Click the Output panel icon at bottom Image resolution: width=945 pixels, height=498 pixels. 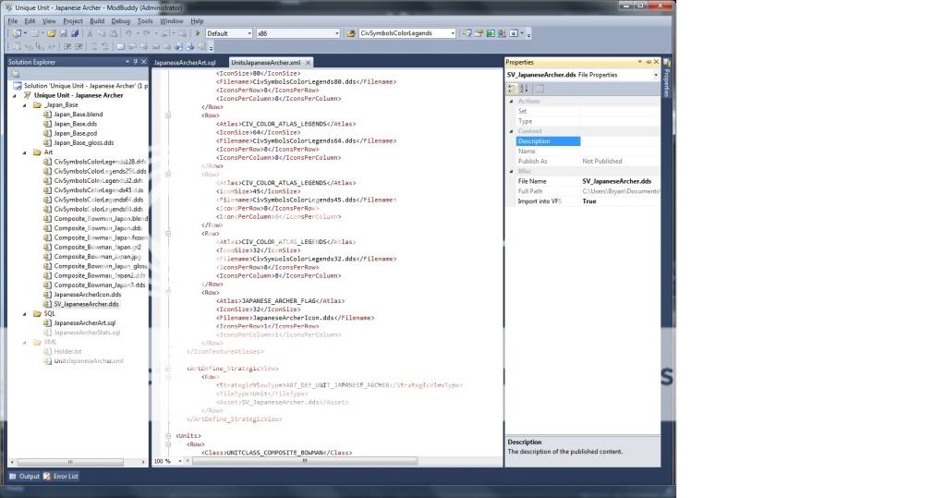point(13,477)
